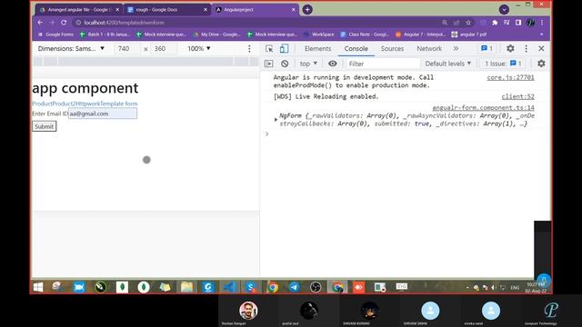The width and height of the screenshot is (582, 327).
Task: Open the DevTools customize three-dot menu
Action: [526, 48]
